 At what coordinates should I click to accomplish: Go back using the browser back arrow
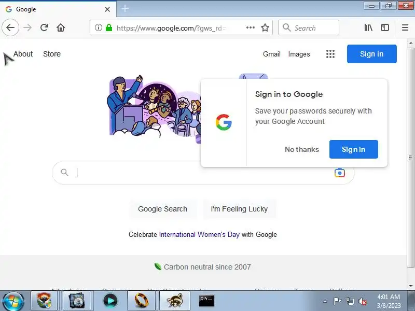(10, 27)
